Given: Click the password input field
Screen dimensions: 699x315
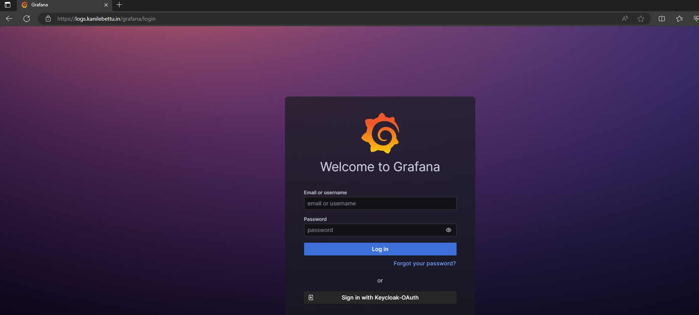Looking at the screenshot, I should [x=380, y=230].
